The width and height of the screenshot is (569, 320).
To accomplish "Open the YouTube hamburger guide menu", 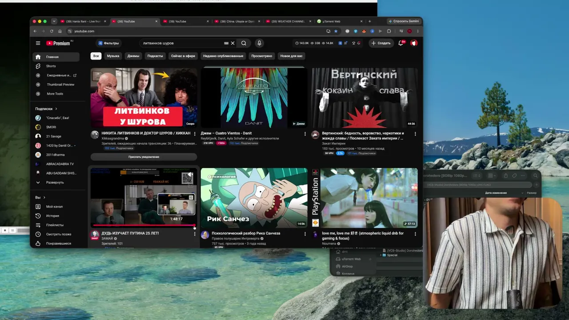I will click(38, 43).
